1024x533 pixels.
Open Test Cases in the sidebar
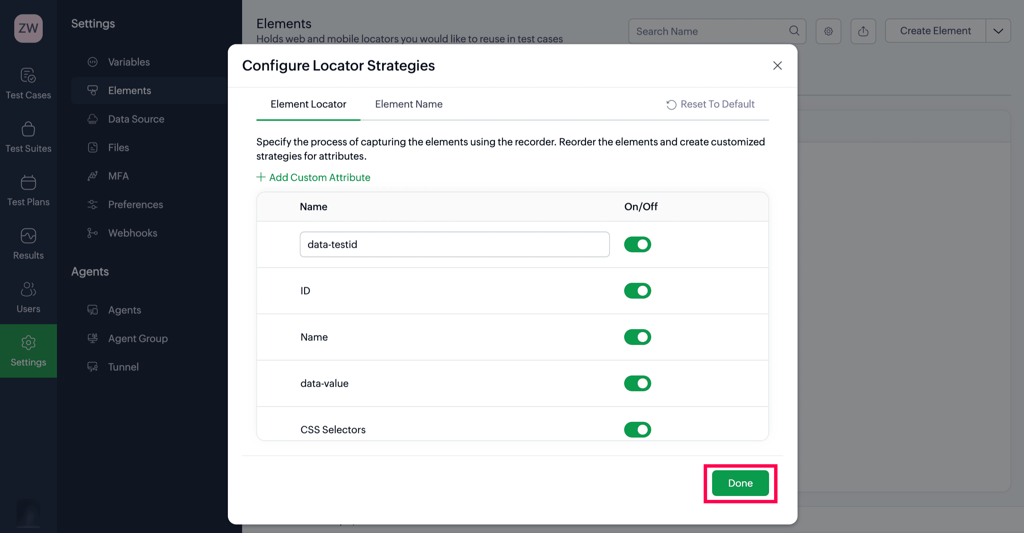[28, 83]
